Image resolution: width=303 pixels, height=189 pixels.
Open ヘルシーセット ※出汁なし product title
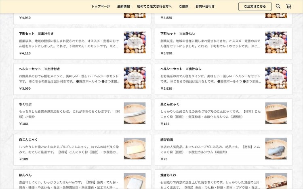[181, 69]
